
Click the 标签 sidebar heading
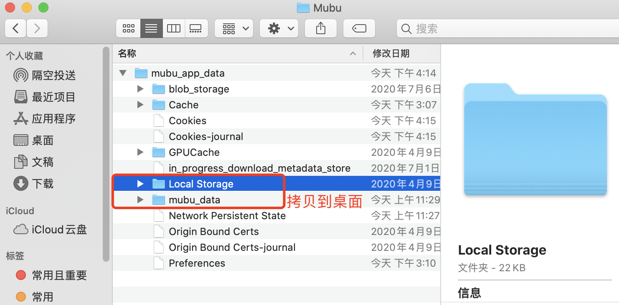(x=15, y=256)
